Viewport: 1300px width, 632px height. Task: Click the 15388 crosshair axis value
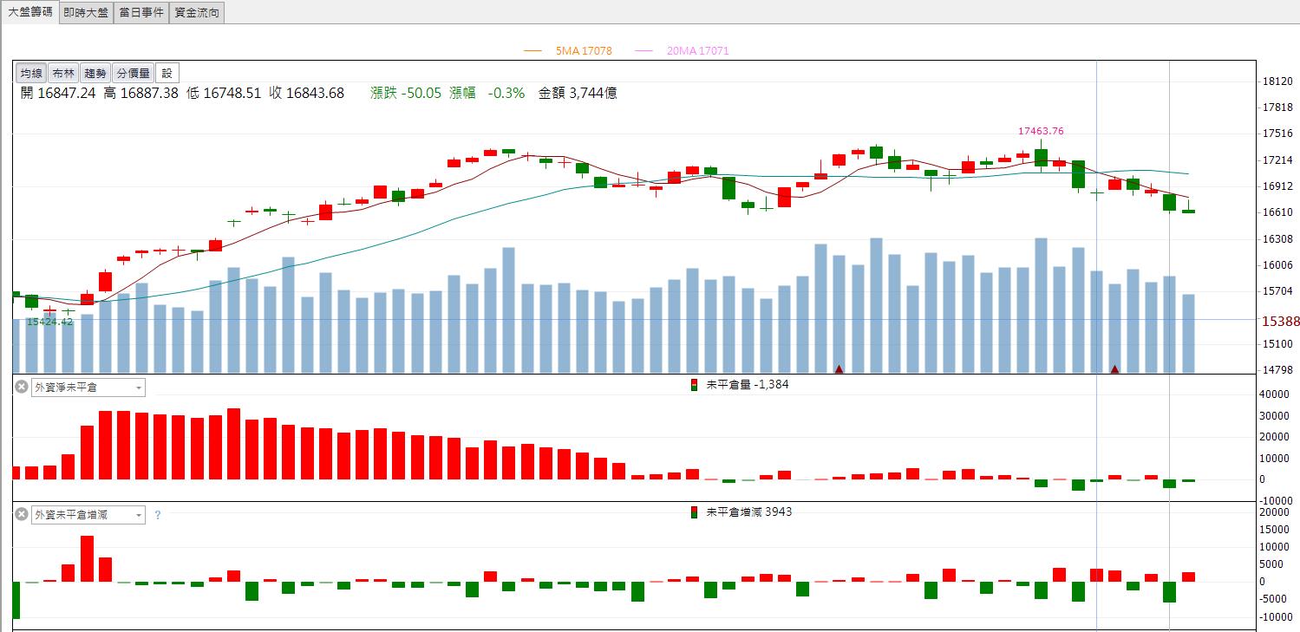(1280, 321)
